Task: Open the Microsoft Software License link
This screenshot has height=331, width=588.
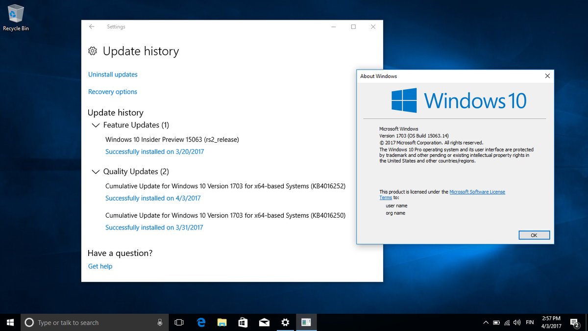Action: [x=477, y=192]
